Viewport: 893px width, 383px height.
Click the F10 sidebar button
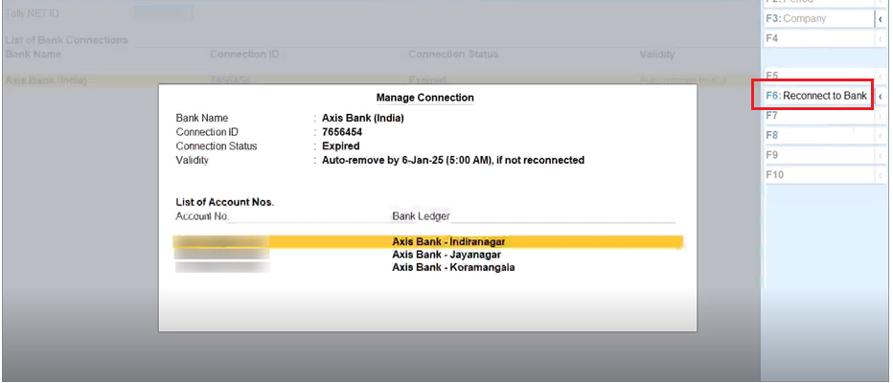pyautogui.click(x=818, y=175)
